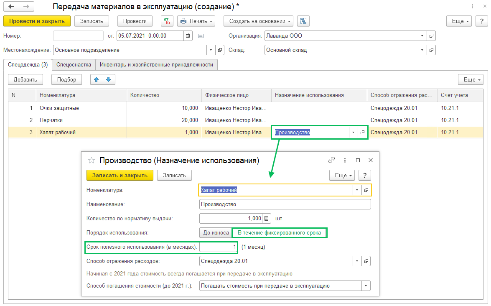
Task: Show Дт/Кт postings icon
Action: 167,21
